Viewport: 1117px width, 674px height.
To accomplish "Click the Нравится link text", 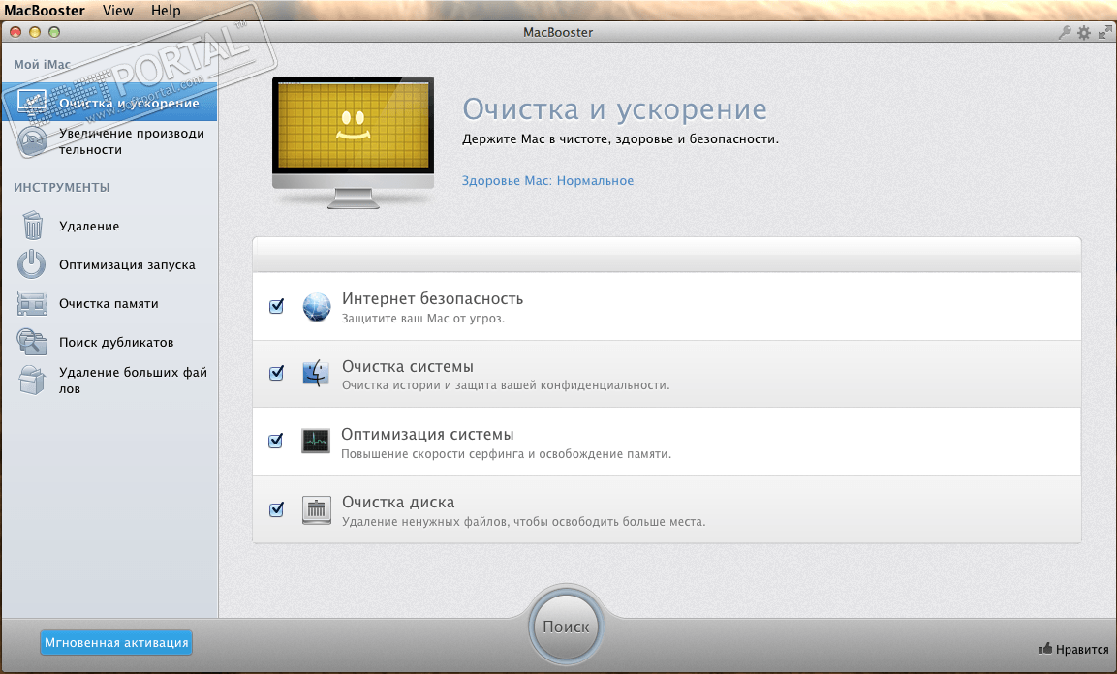I will (x=1082, y=649).
